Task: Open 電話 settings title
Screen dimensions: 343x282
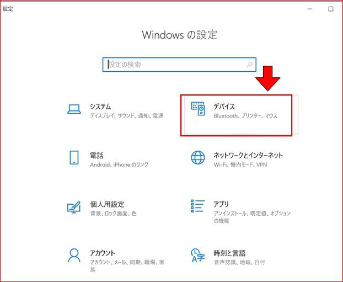Action: 97,156
